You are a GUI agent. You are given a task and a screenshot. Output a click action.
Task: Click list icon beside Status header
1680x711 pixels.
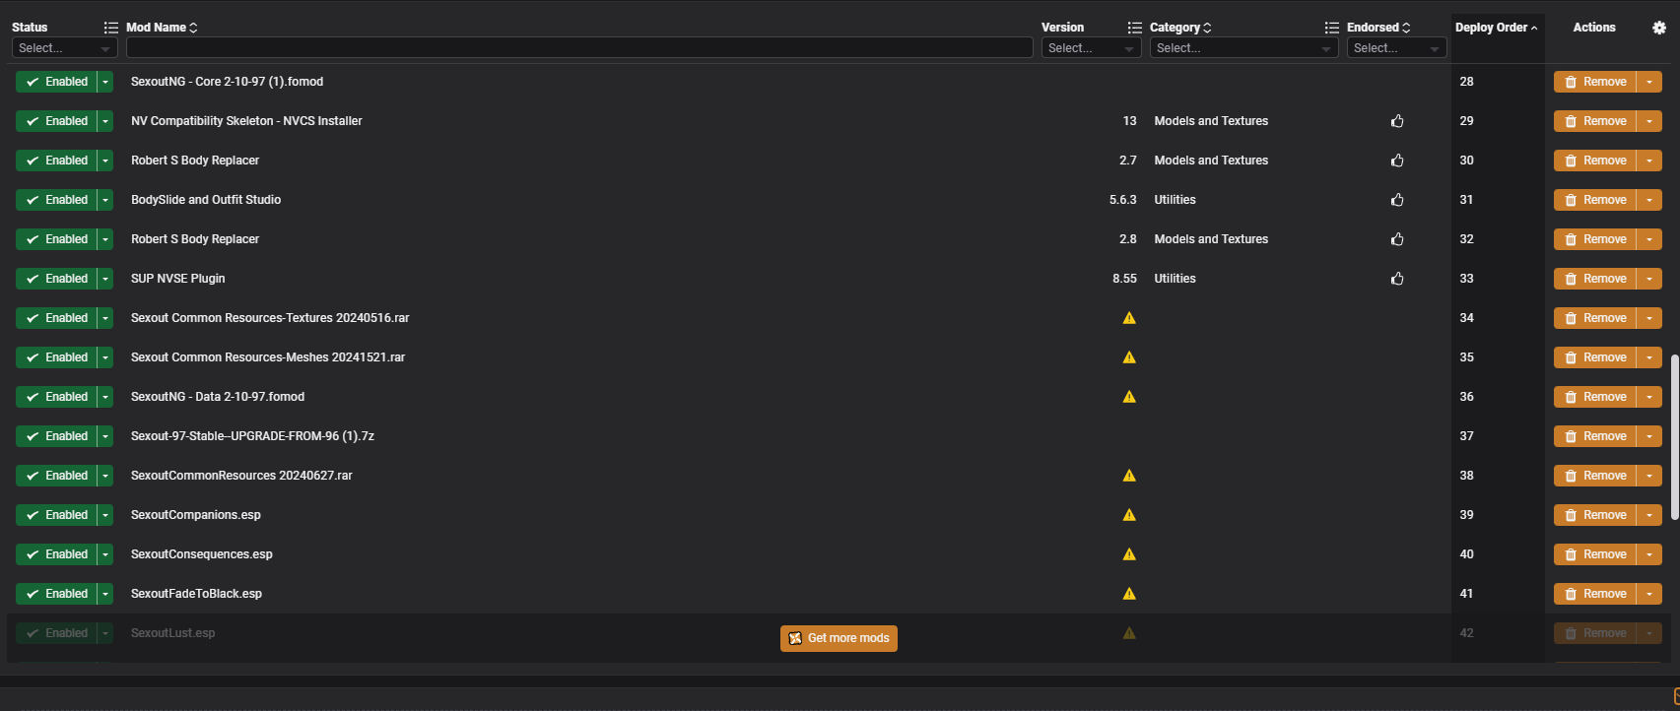pyautogui.click(x=110, y=28)
